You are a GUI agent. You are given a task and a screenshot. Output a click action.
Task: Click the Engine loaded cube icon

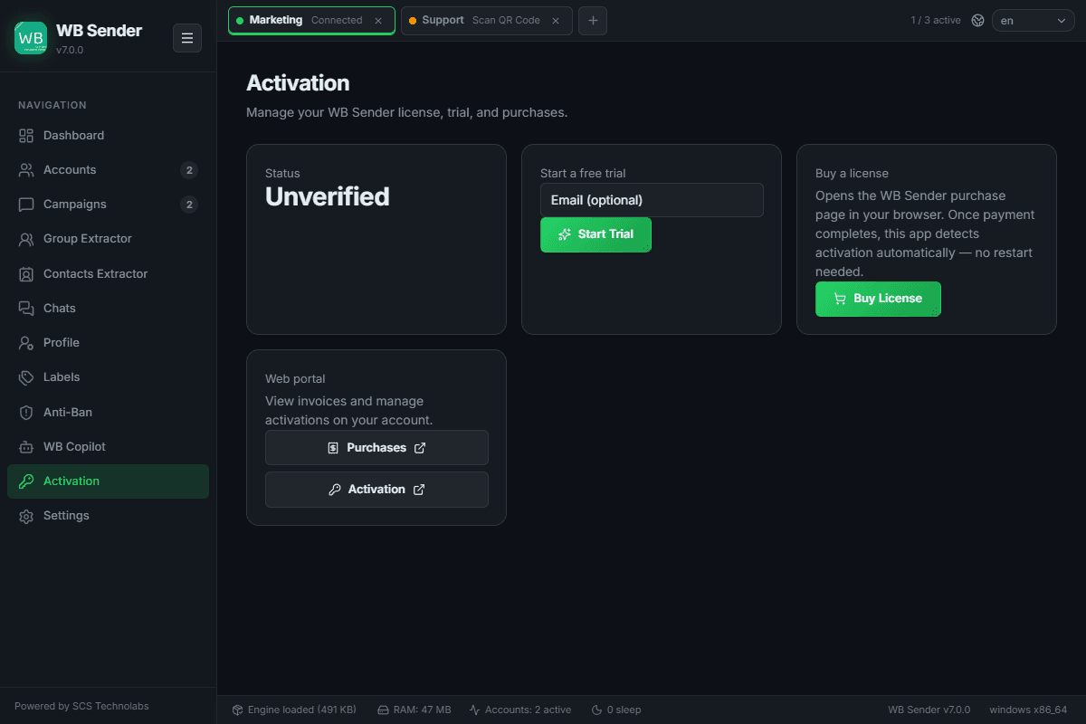click(x=237, y=710)
